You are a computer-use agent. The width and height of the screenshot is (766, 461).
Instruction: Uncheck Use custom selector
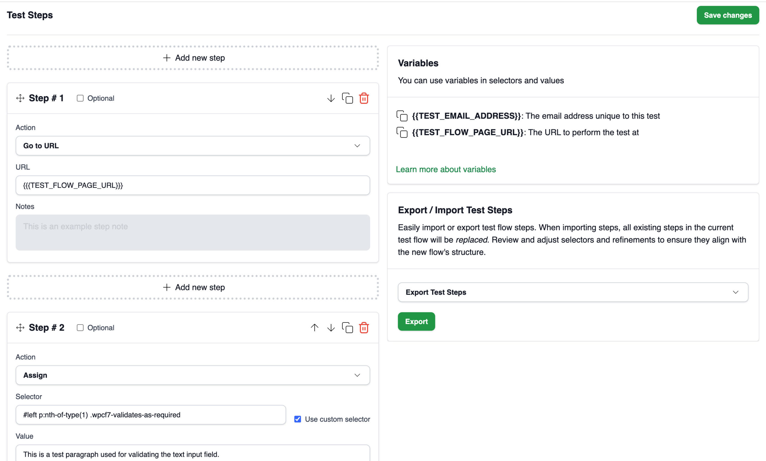(x=298, y=419)
